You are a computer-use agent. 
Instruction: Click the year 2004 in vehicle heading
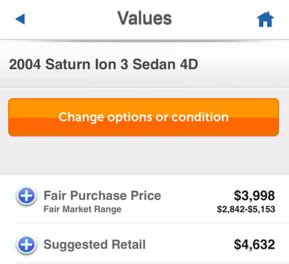(x=25, y=65)
